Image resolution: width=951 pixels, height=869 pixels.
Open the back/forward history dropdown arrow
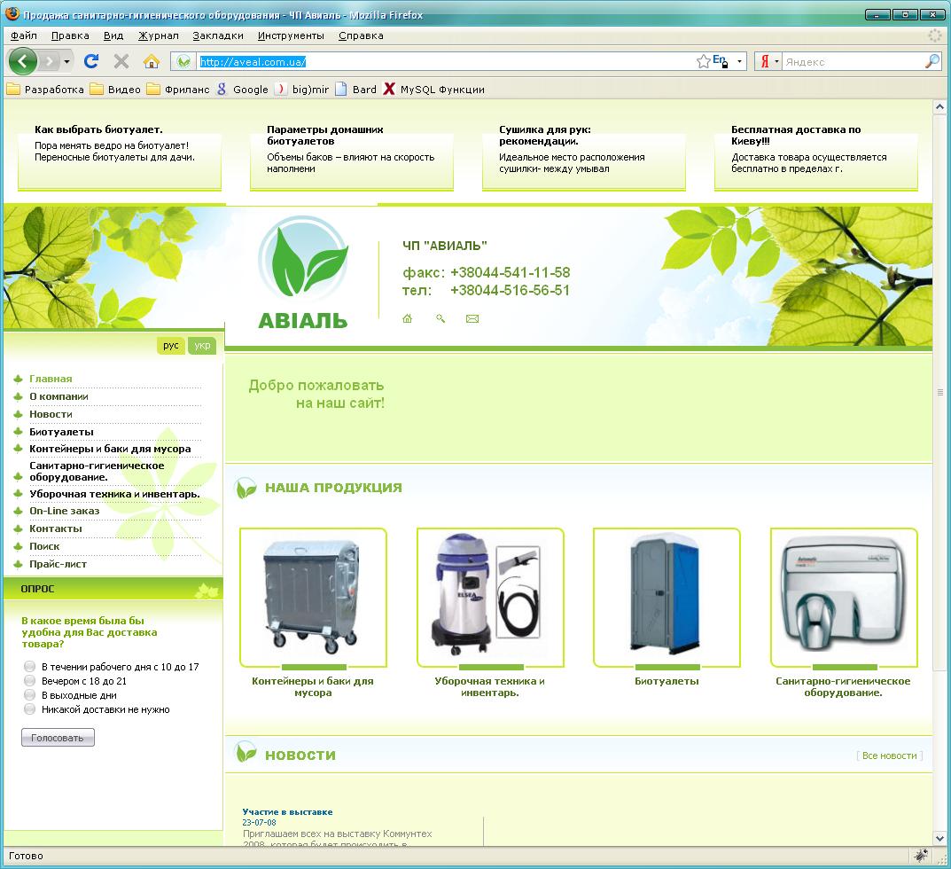pyautogui.click(x=67, y=61)
